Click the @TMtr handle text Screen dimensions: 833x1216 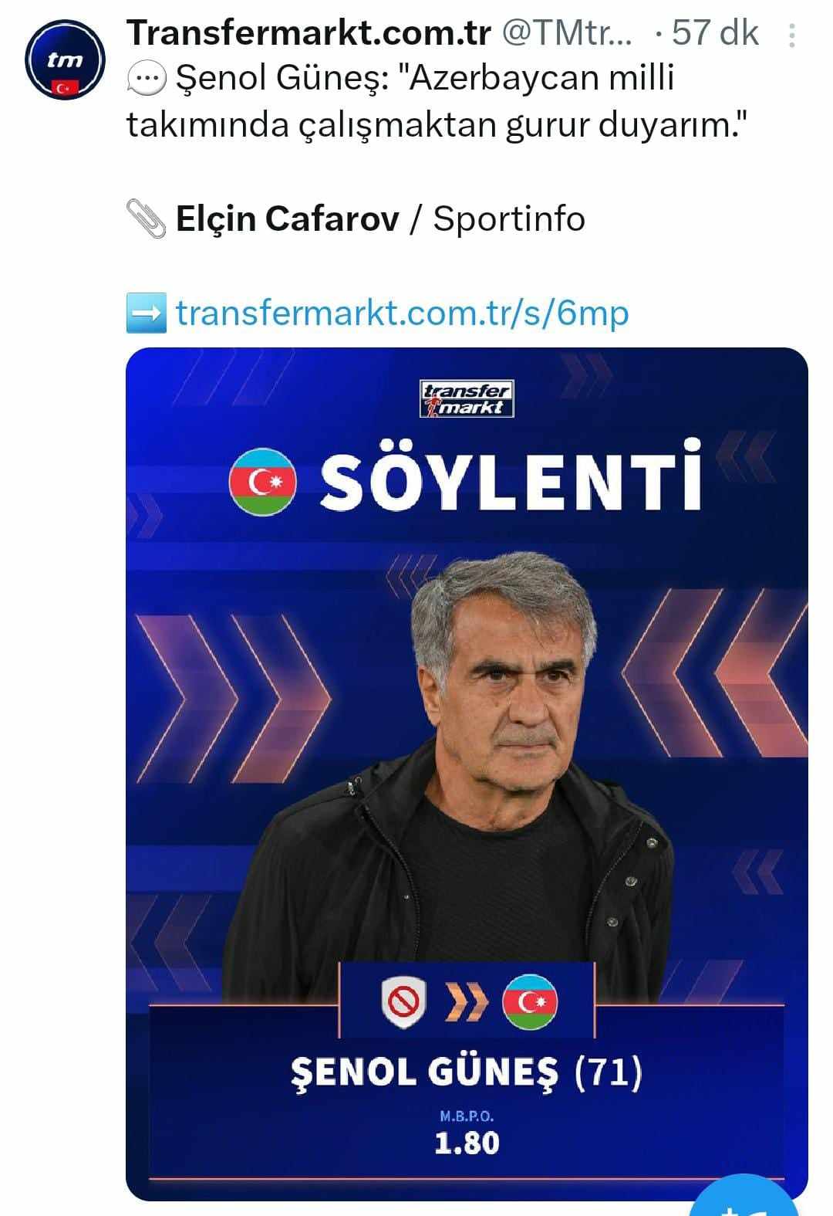click(x=567, y=33)
